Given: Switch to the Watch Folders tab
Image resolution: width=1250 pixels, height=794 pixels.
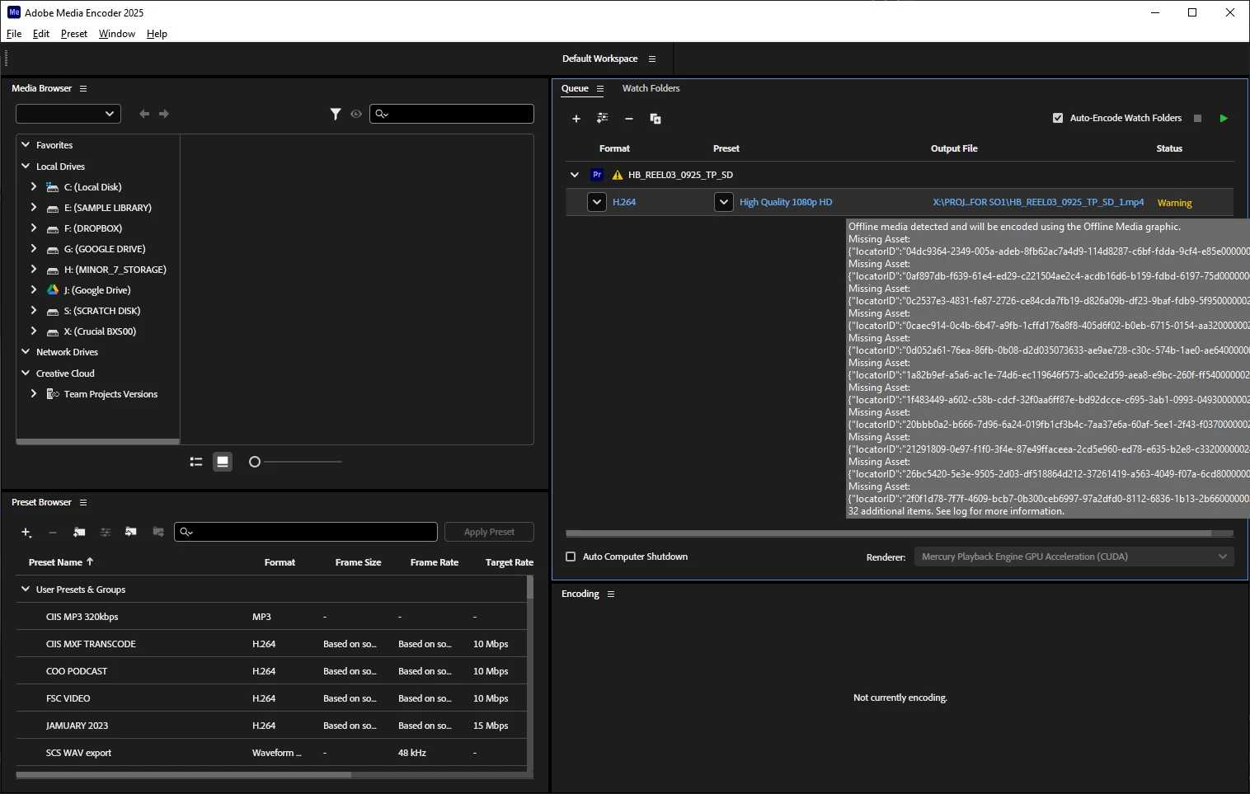Looking at the screenshot, I should click(x=651, y=88).
